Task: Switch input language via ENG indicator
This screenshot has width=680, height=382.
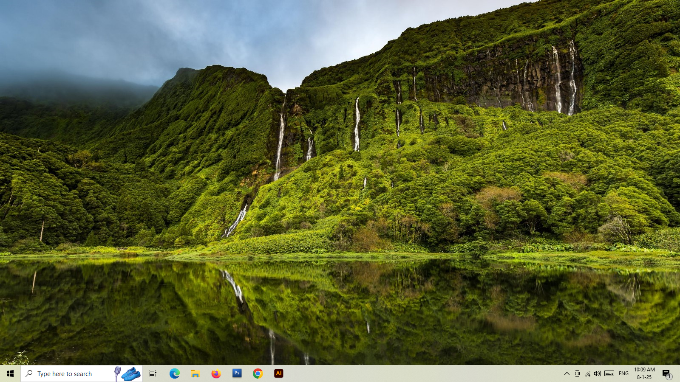Action: pyautogui.click(x=623, y=374)
